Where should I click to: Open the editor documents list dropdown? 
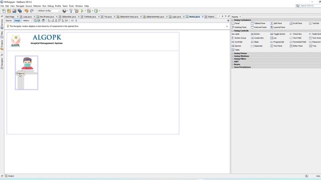pyautogui.click(x=226, y=16)
